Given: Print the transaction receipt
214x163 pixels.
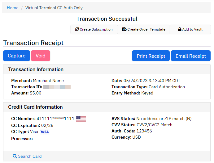Looking at the screenshot, I should 151,56.
